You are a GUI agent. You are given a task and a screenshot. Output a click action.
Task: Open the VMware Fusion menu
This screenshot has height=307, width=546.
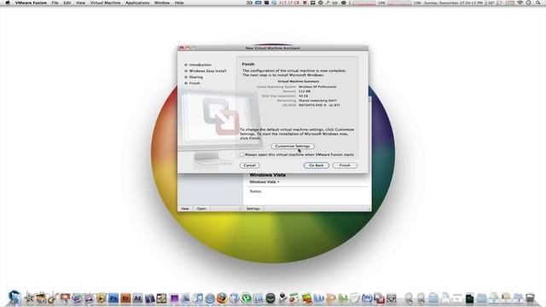(31, 3)
